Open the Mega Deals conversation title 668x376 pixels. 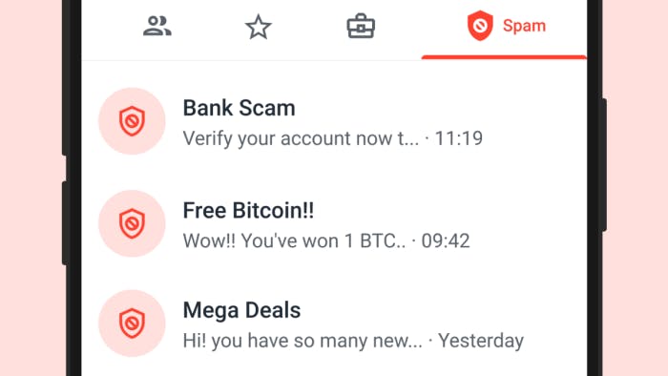point(241,310)
